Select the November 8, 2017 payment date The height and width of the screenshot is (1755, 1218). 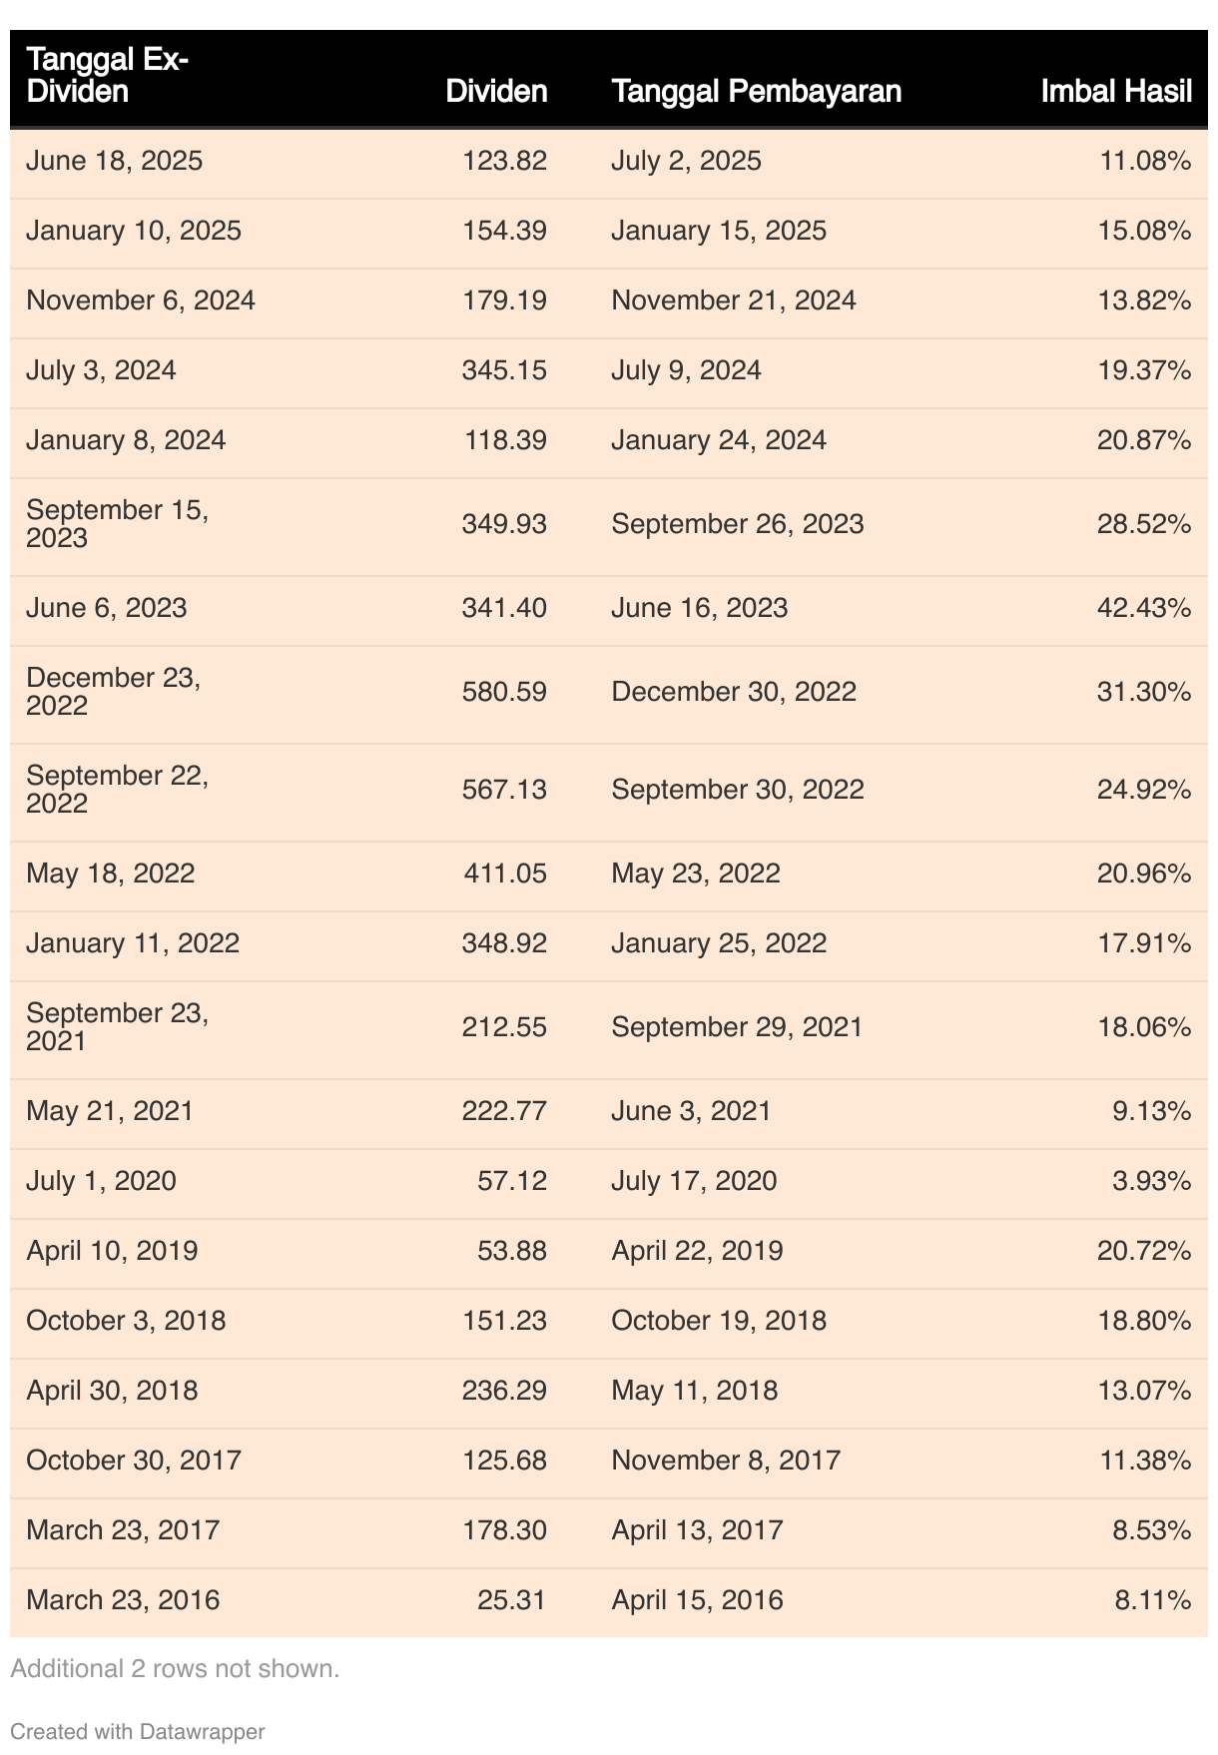pyautogui.click(x=726, y=1461)
